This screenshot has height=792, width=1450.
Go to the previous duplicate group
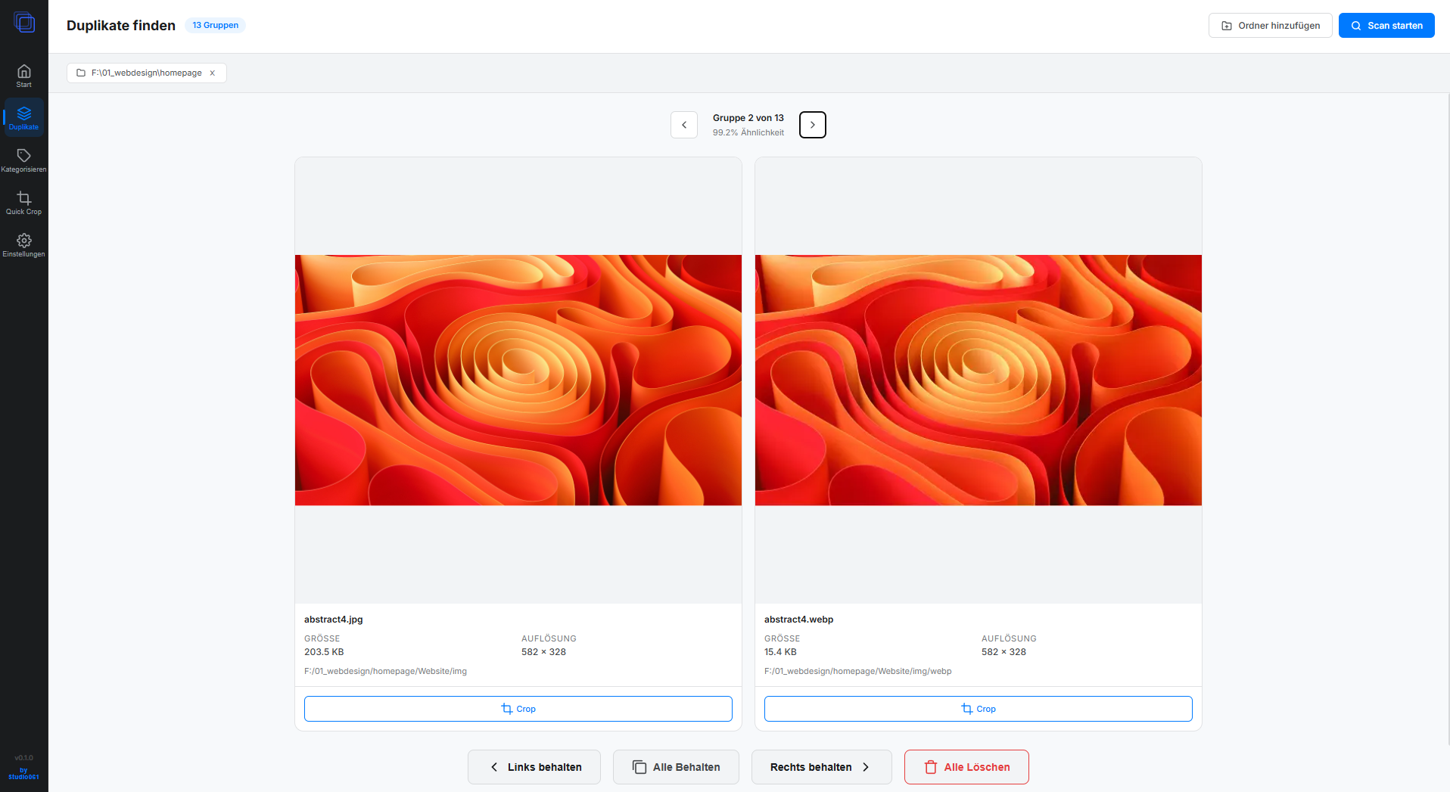click(x=683, y=124)
